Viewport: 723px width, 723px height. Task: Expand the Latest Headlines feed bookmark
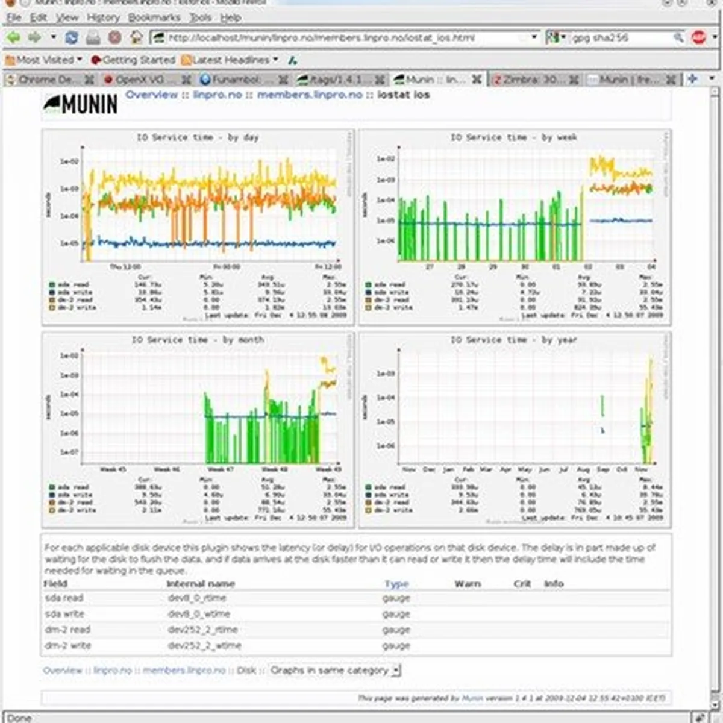(x=230, y=60)
